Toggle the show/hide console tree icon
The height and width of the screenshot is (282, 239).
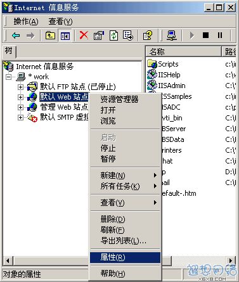click(x=65, y=35)
